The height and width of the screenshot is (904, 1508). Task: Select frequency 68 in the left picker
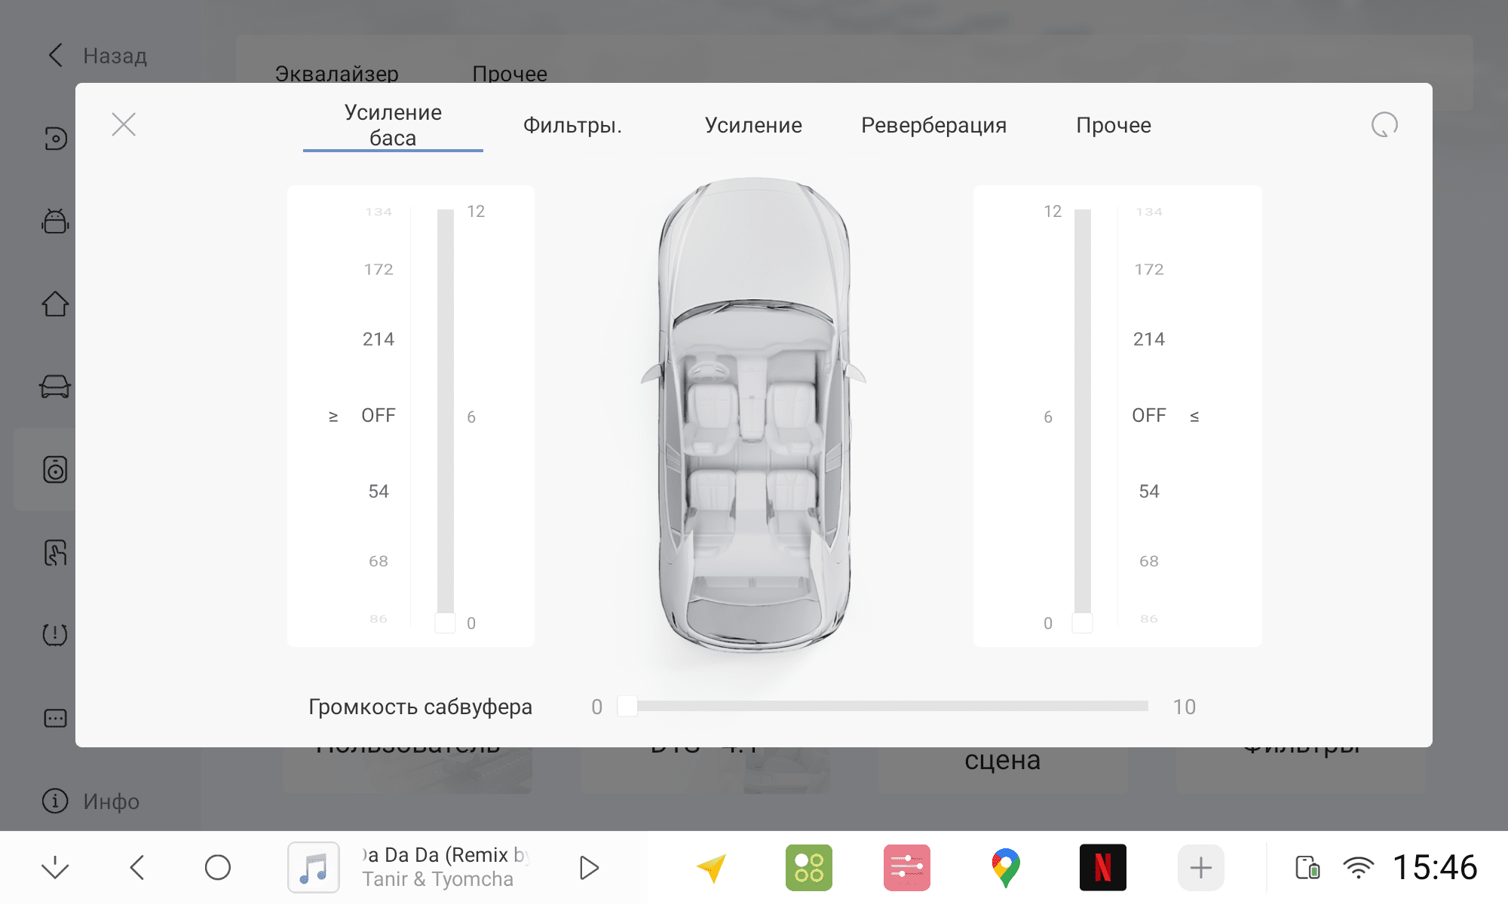coord(379,560)
